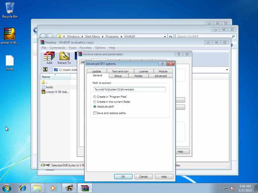Click the search magnifier in Explorer window
Viewport: 258px width, 193px height.
click(x=233, y=36)
